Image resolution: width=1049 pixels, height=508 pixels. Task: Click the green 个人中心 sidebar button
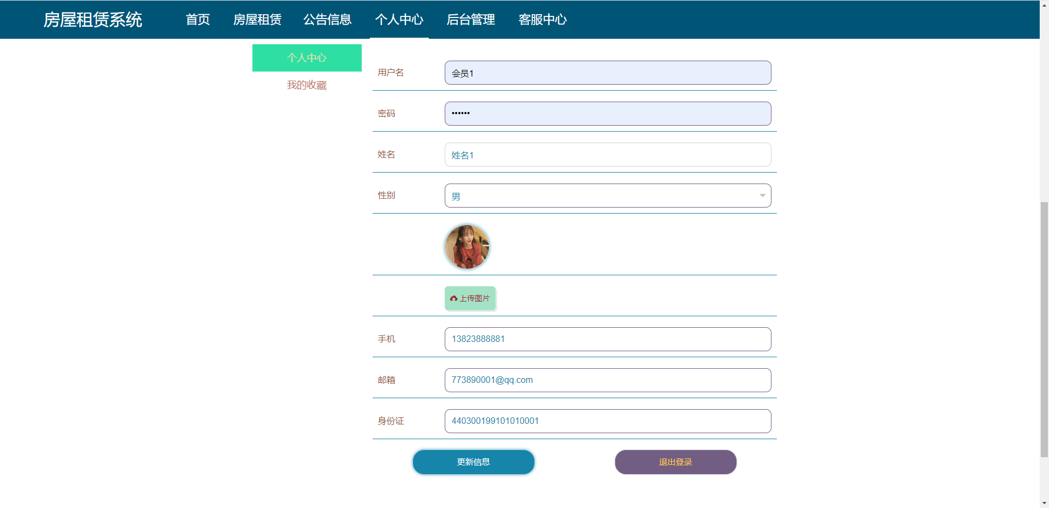coord(307,58)
